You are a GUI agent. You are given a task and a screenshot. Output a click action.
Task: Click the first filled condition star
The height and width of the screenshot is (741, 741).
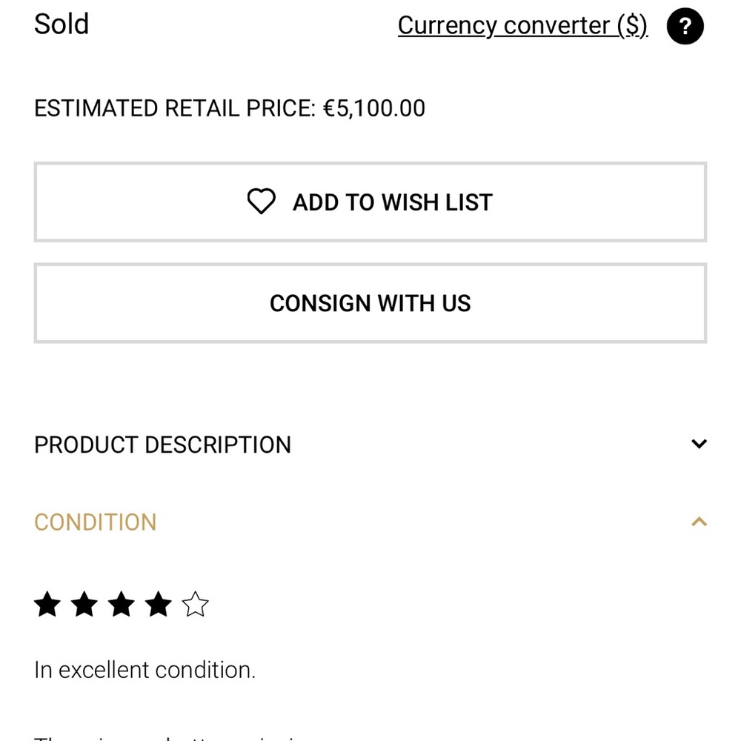(47, 605)
